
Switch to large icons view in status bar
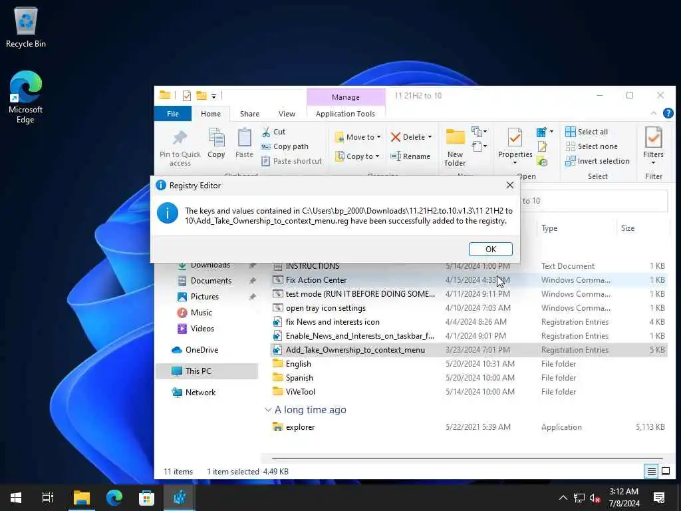click(x=665, y=471)
